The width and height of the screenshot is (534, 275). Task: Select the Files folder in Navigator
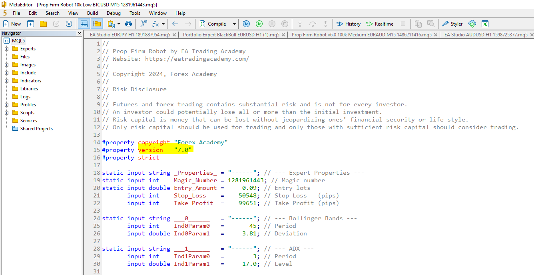pyautogui.click(x=25, y=57)
